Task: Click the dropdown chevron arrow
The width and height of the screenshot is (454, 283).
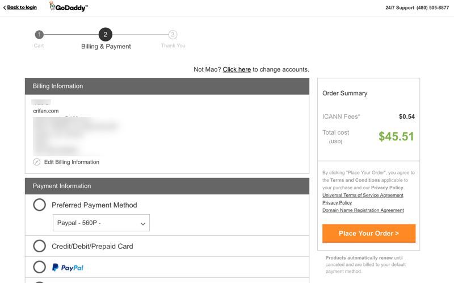Action: (x=143, y=223)
